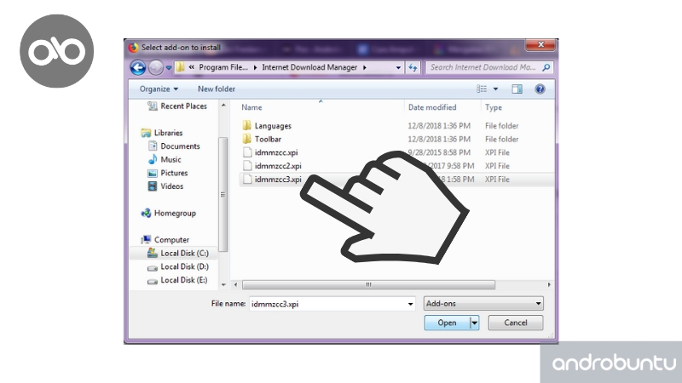Click the Change your view icon
This screenshot has height=383, width=682.
(x=482, y=89)
